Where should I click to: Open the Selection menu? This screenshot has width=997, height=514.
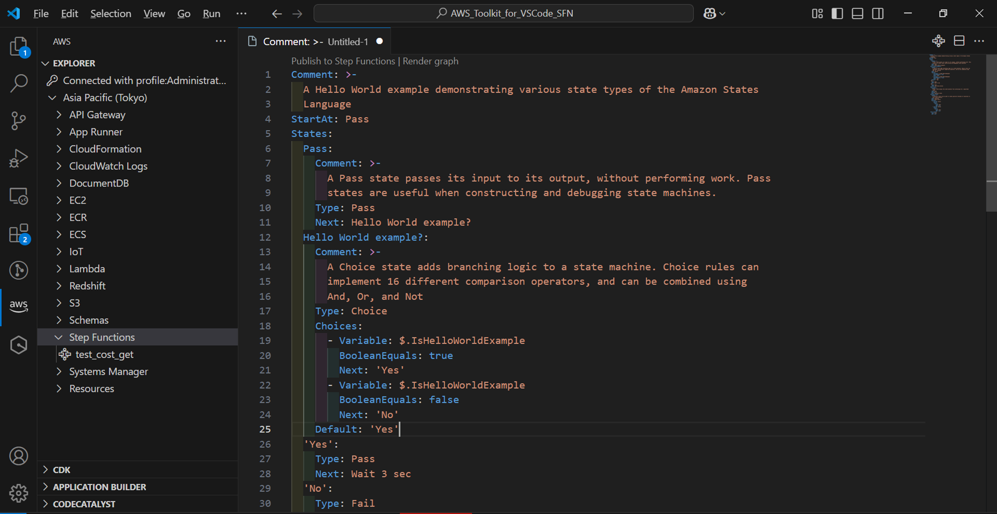coord(110,13)
